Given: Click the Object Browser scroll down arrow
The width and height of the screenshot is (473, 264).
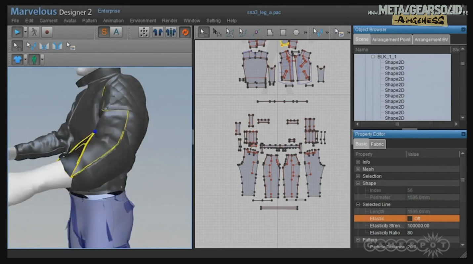Looking at the screenshot, I should [x=463, y=117].
